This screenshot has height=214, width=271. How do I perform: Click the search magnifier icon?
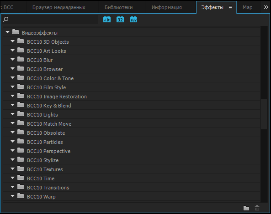point(5,20)
